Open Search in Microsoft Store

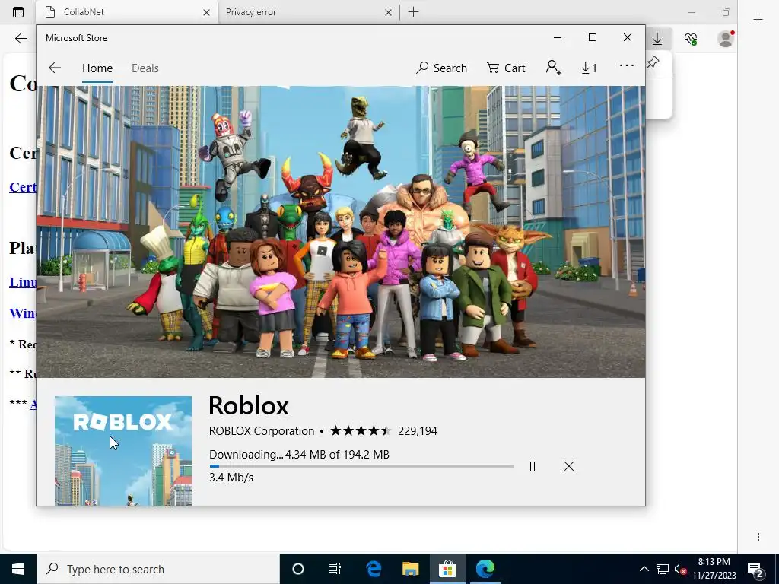click(x=442, y=68)
